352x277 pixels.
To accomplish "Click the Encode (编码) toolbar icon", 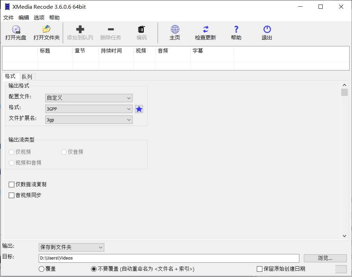I will (141, 29).
